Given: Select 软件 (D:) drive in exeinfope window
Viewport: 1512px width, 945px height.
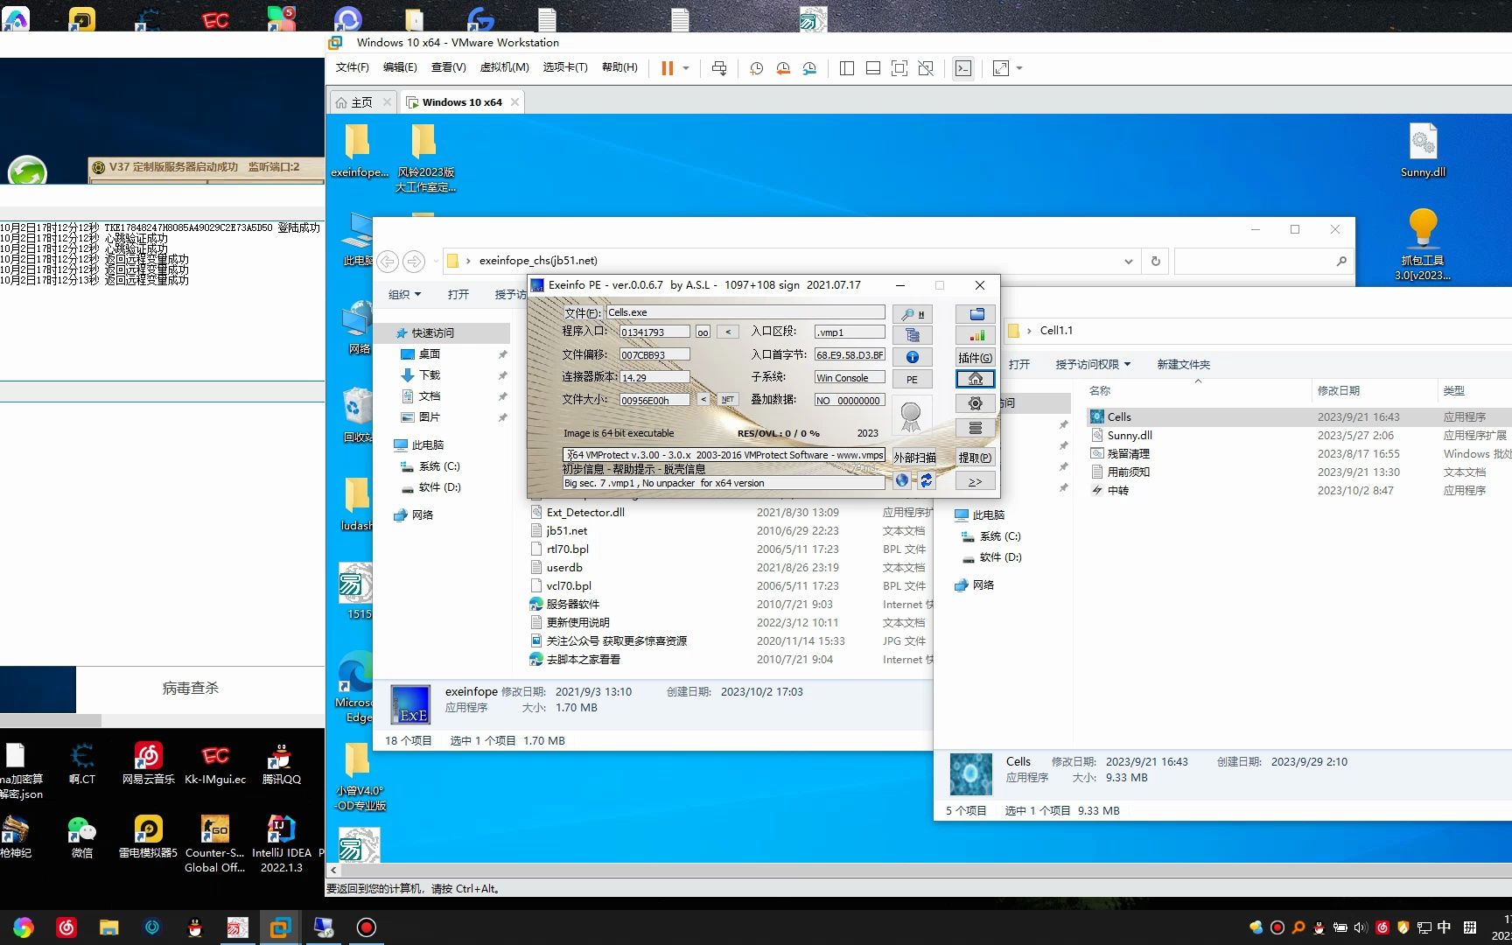Looking at the screenshot, I should coord(439,487).
